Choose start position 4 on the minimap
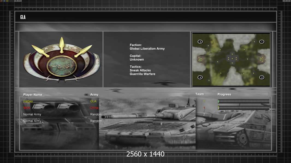 pos(200,77)
